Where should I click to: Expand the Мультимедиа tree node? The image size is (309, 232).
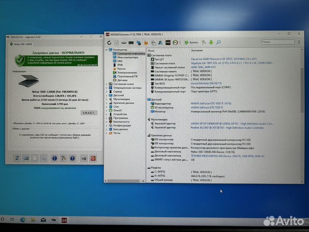point(107,99)
